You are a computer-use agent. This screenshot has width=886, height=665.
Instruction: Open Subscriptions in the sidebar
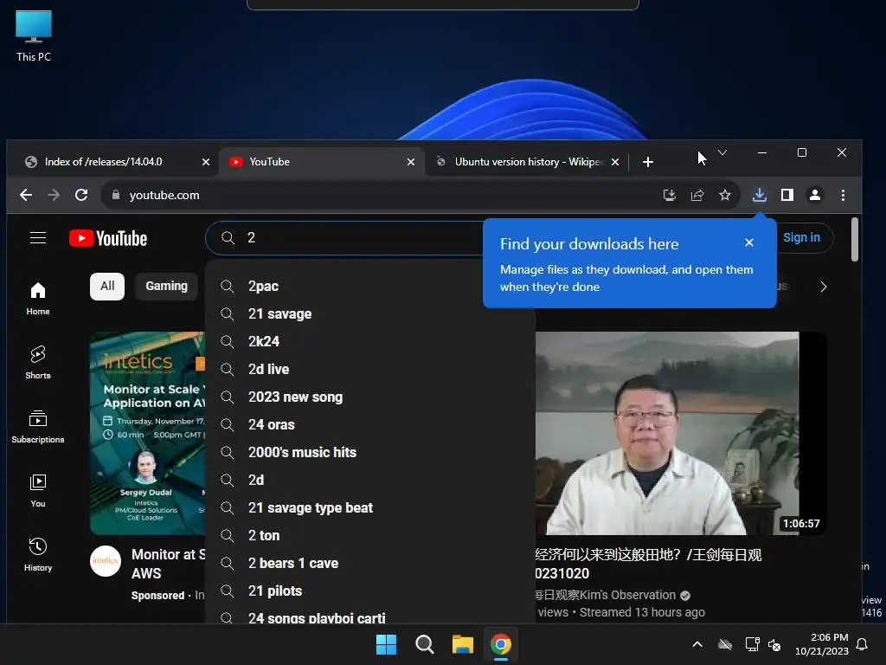[38, 427]
